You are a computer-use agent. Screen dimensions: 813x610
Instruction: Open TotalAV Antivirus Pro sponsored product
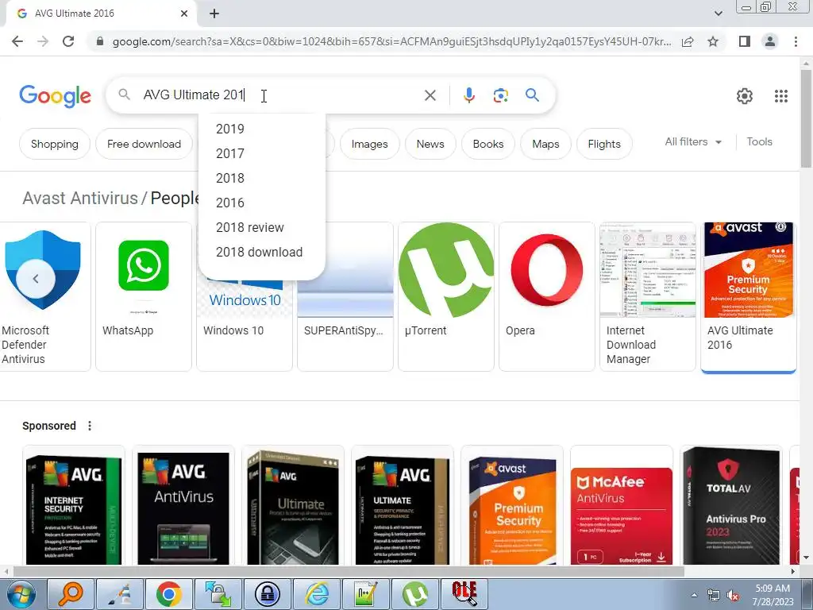[731, 506]
